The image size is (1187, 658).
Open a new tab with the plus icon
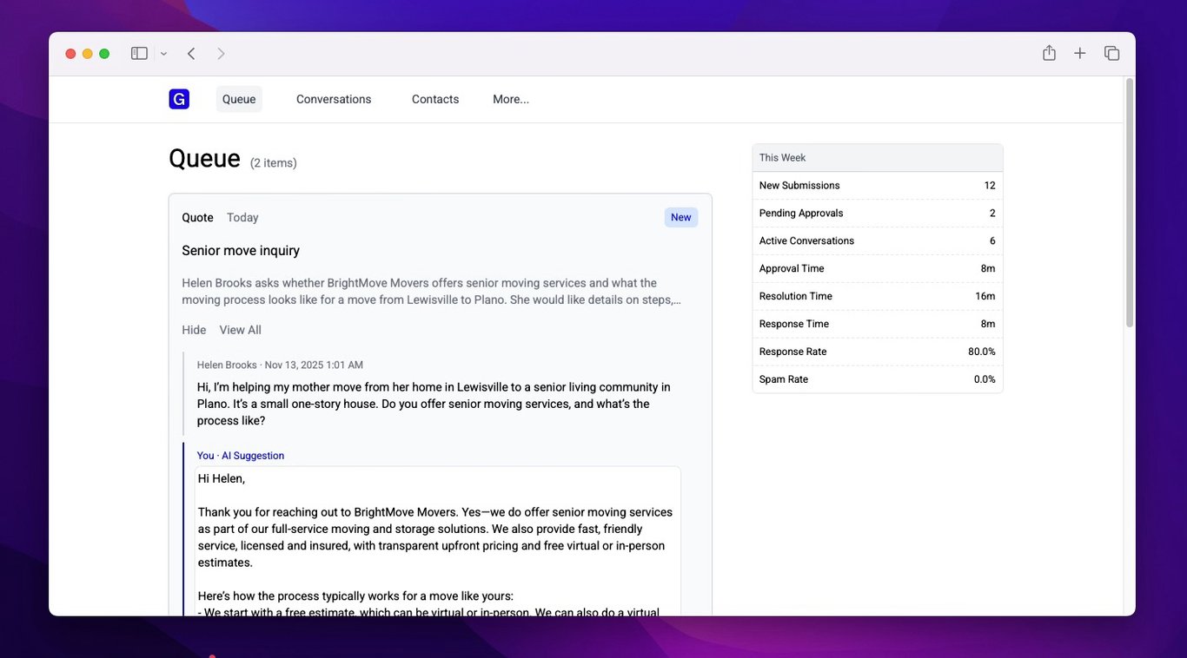[1079, 53]
